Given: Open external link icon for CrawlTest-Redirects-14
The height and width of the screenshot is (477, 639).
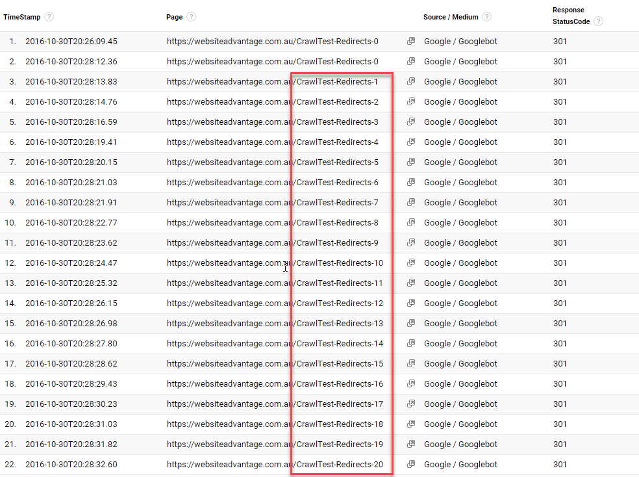Looking at the screenshot, I should coord(411,343).
